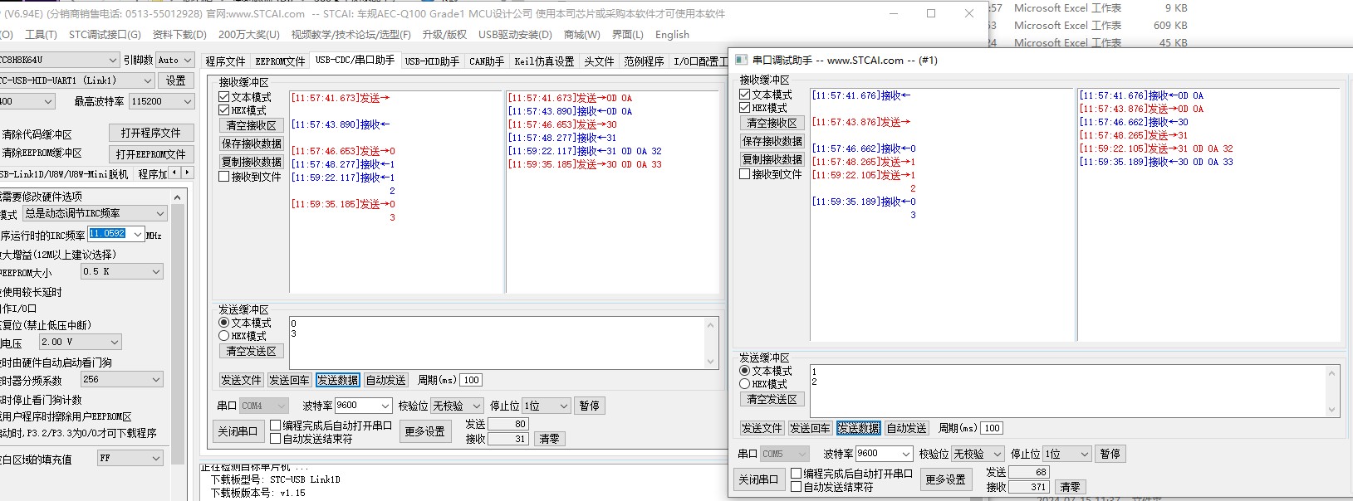Click 清零 counter button in main window
Image resolution: width=1353 pixels, height=501 pixels.
tap(549, 439)
